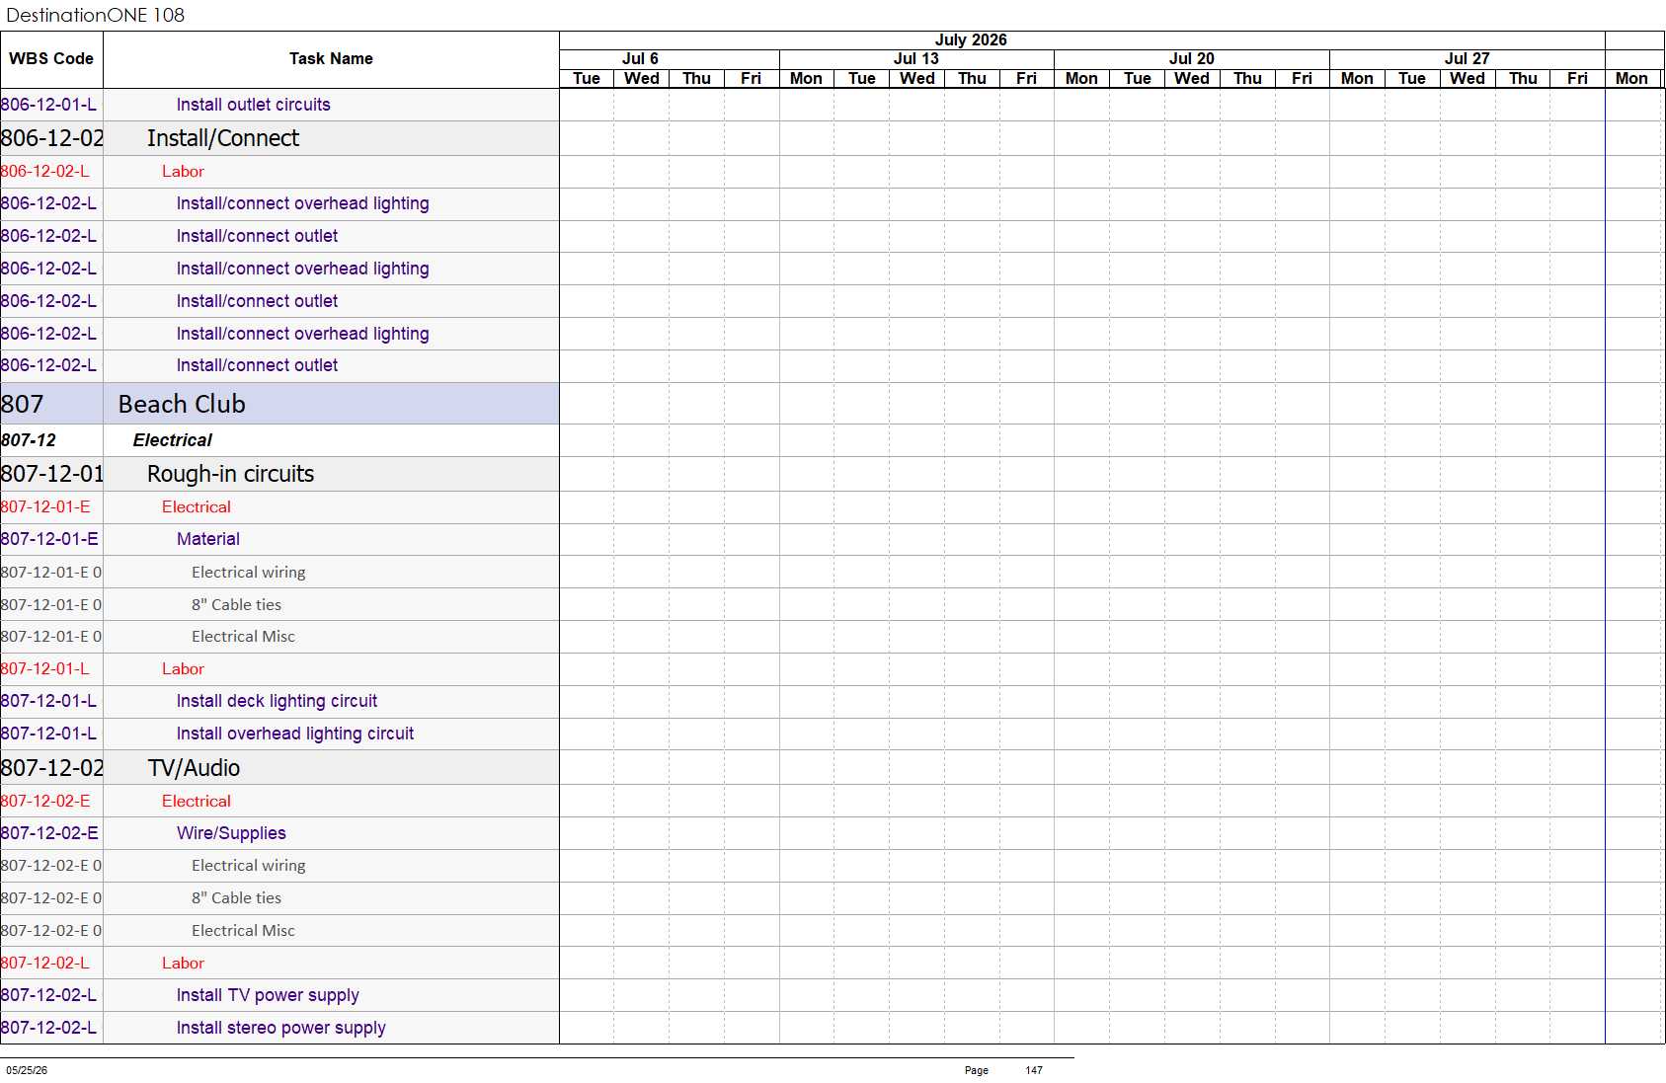This screenshot has width=1666, height=1083.
Task: Select the July 2026 month header
Action: (971, 40)
